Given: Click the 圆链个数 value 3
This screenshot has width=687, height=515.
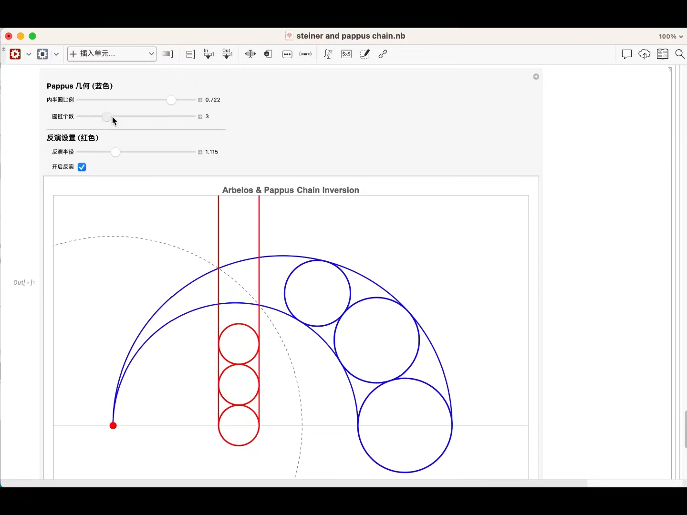Looking at the screenshot, I should tap(207, 117).
